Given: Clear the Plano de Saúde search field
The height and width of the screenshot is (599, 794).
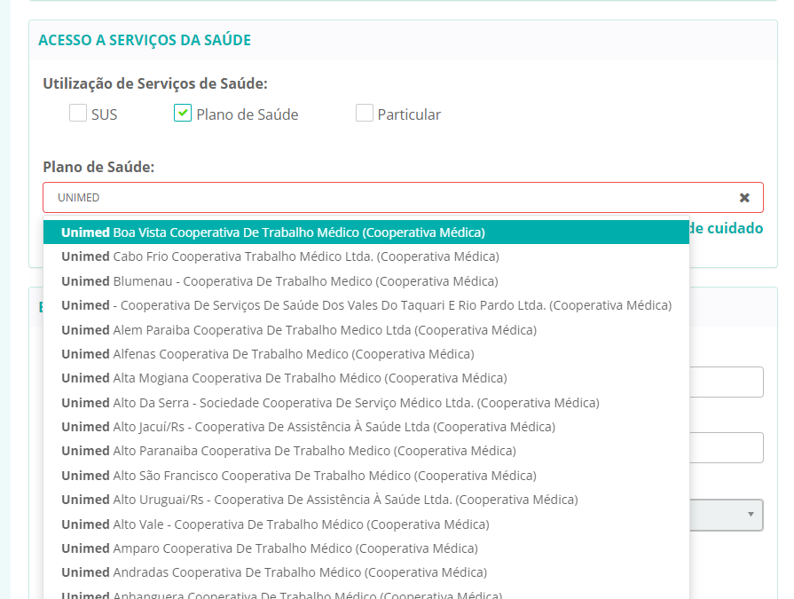Looking at the screenshot, I should 744,198.
